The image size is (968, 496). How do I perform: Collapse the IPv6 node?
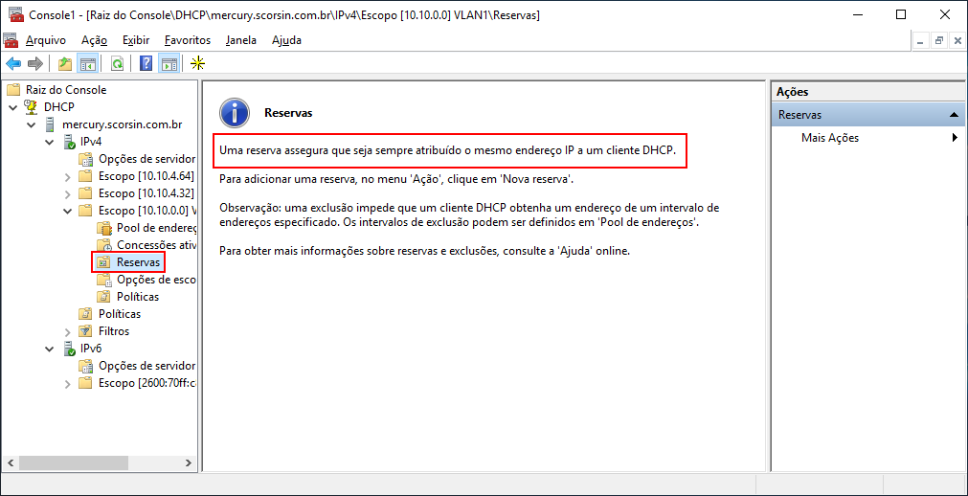(50, 349)
